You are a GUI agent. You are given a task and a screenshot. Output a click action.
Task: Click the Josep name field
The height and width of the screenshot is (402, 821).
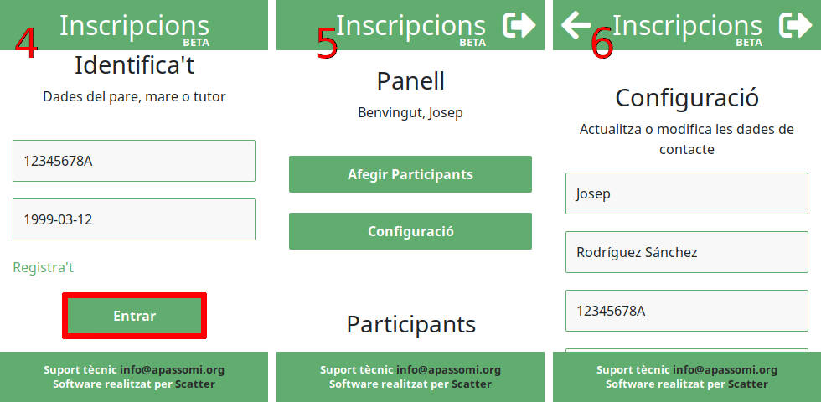click(x=687, y=193)
